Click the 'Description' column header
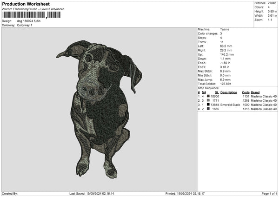This screenshot has height=197, width=279. pyautogui.click(x=229, y=92)
